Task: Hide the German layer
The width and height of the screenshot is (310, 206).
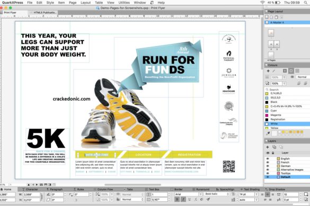Action: click(x=268, y=166)
